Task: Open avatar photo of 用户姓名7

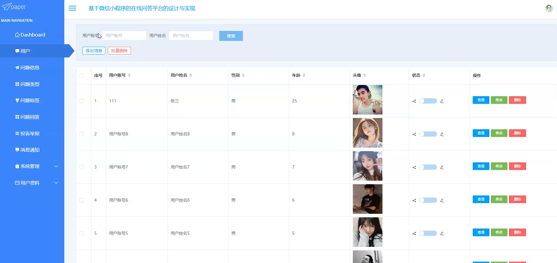Action: tap(367, 166)
